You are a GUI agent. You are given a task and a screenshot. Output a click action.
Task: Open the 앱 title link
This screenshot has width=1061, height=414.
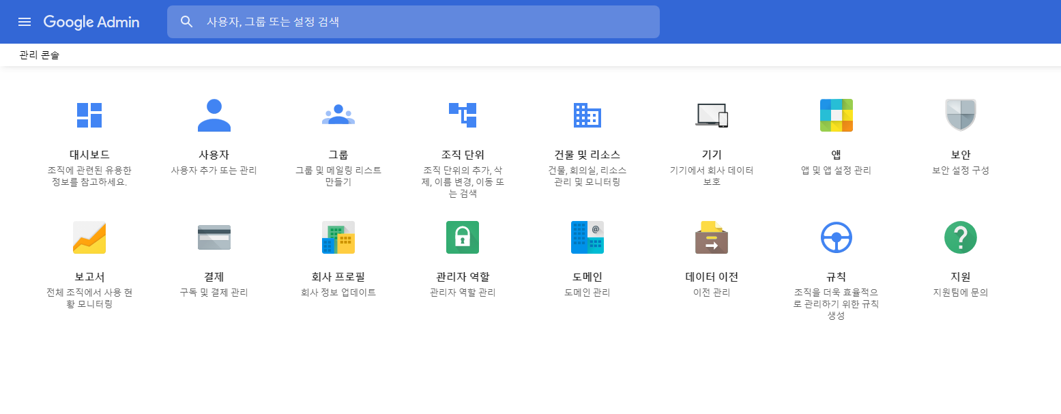(x=837, y=155)
